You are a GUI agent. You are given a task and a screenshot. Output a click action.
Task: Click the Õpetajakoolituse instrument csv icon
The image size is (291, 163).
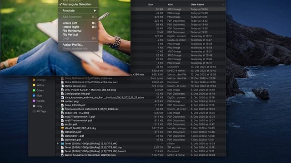(x=62, y=109)
